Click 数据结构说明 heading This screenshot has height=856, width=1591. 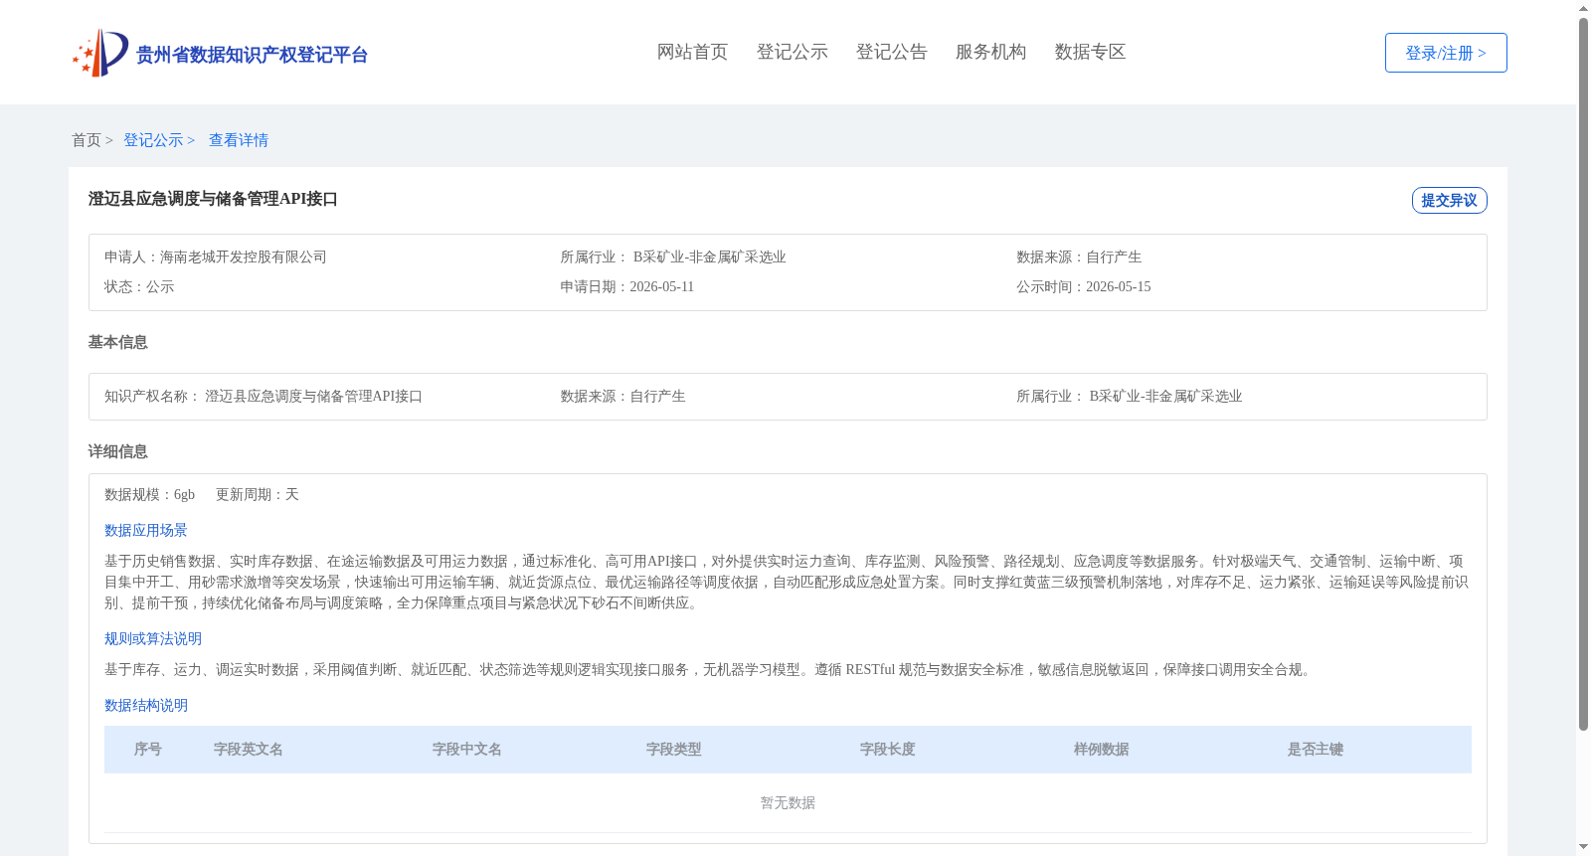point(146,705)
